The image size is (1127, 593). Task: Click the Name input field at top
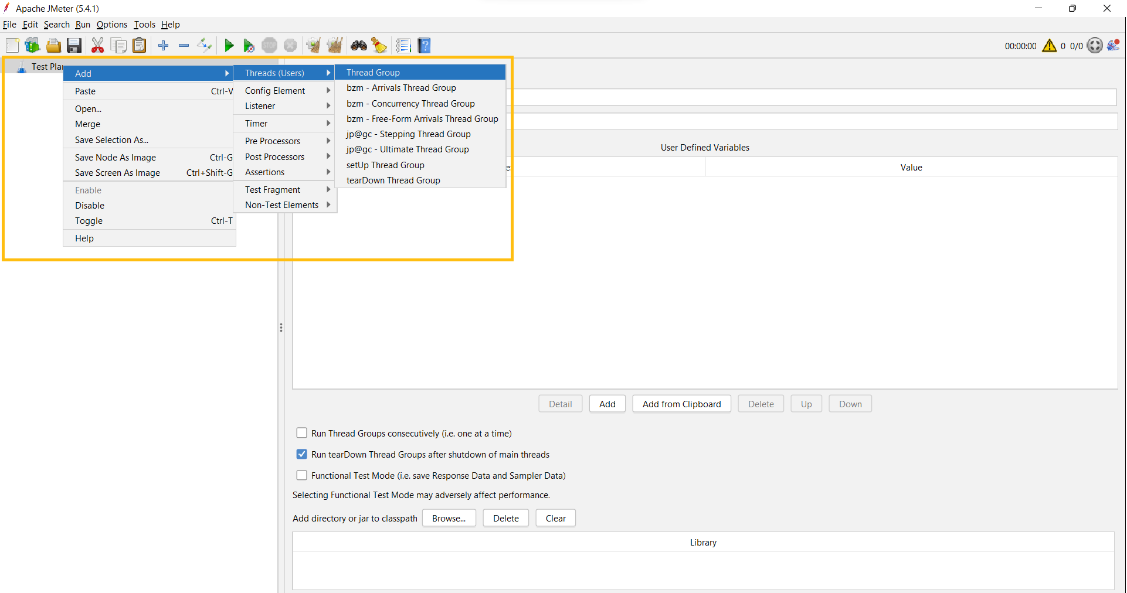click(814, 97)
